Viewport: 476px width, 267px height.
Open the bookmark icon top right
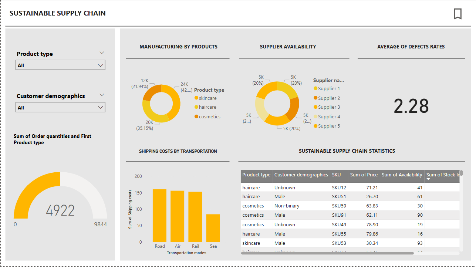point(458,14)
